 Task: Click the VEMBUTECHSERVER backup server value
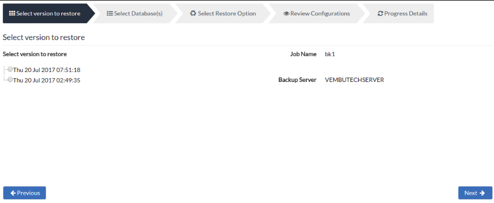point(354,80)
